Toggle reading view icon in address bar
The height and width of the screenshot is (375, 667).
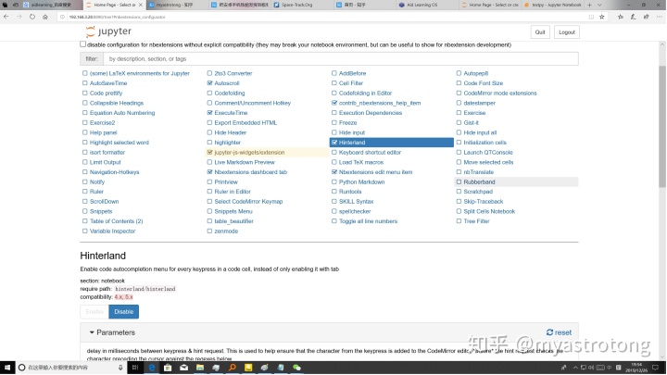(591, 17)
